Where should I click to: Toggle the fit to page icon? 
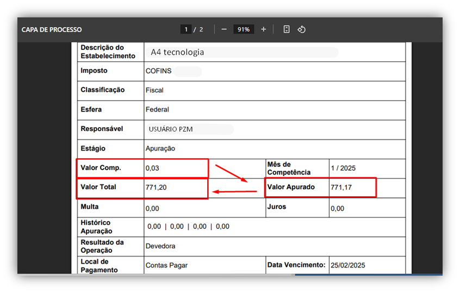pos(287,29)
